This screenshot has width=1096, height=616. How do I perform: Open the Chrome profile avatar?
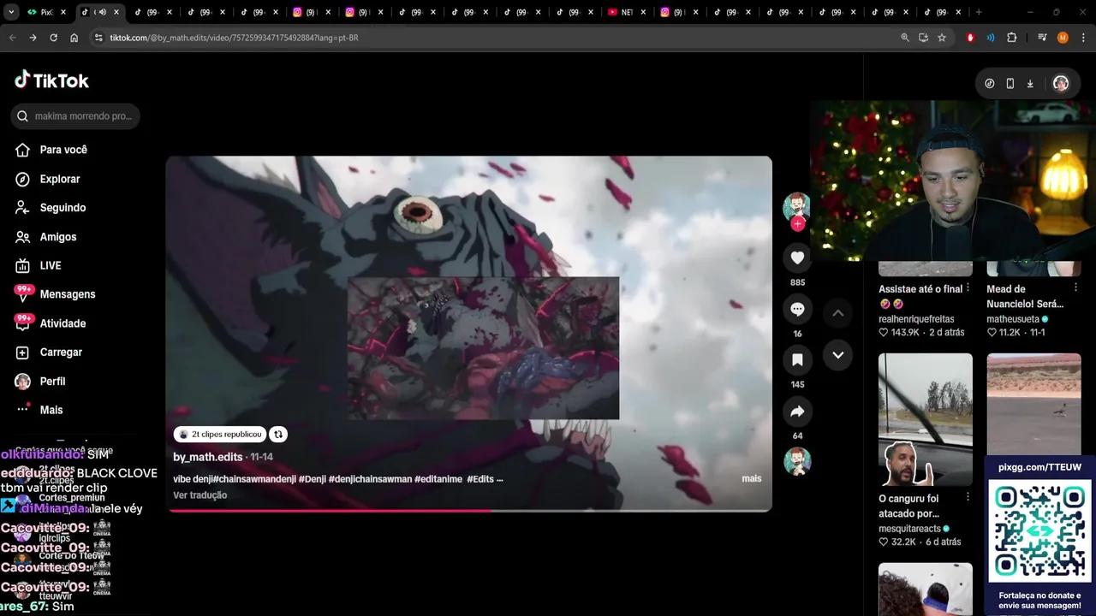[1063, 38]
